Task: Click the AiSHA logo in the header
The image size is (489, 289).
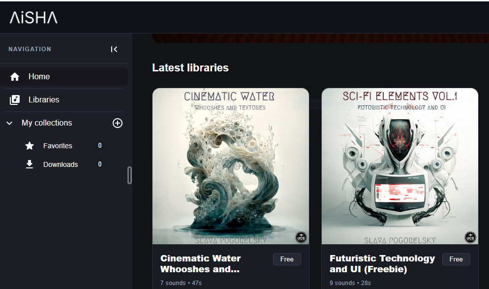Action: click(x=33, y=18)
